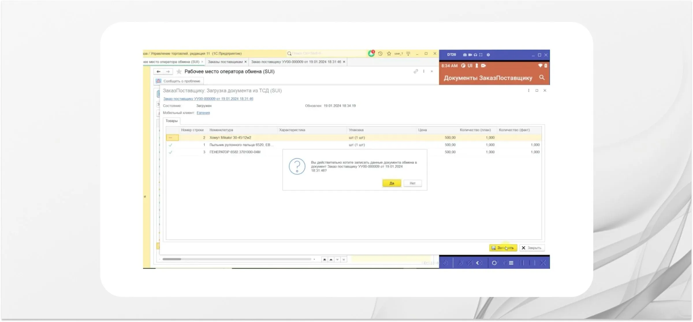Sort by Номенклатура column header
693x322 pixels.
tap(242, 130)
